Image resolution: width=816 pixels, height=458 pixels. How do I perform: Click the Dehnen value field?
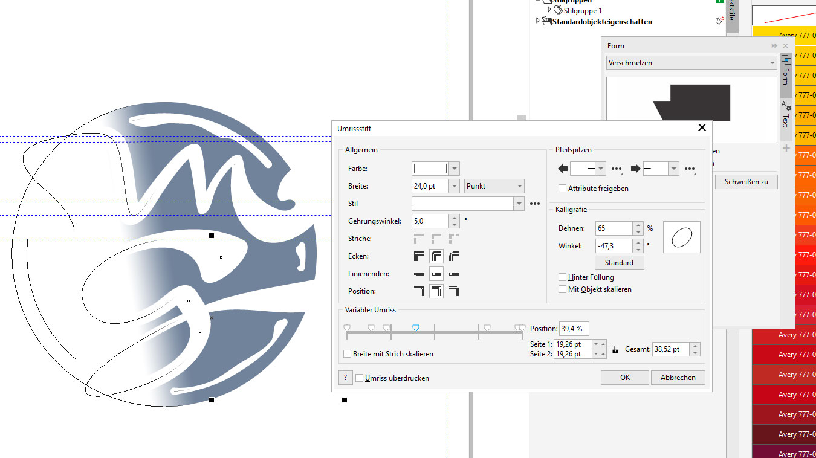click(x=614, y=228)
